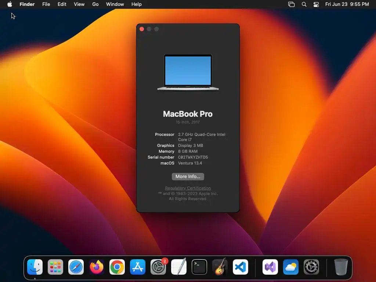The image size is (376, 282).
Task: Click the 15-inch, 2017 model subtitle
Action: tap(188, 122)
